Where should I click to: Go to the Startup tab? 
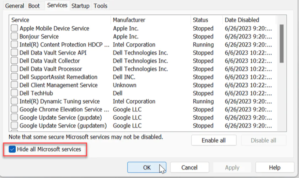[x=80, y=6]
